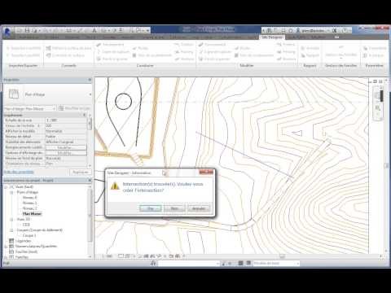The height and width of the screenshot is (293, 391).
Task: Click Importer LandXML in the ribbon
Action: point(24,48)
